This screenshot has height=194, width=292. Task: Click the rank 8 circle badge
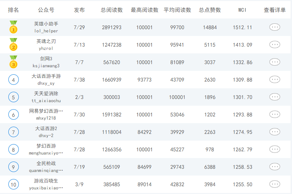click(x=14, y=149)
